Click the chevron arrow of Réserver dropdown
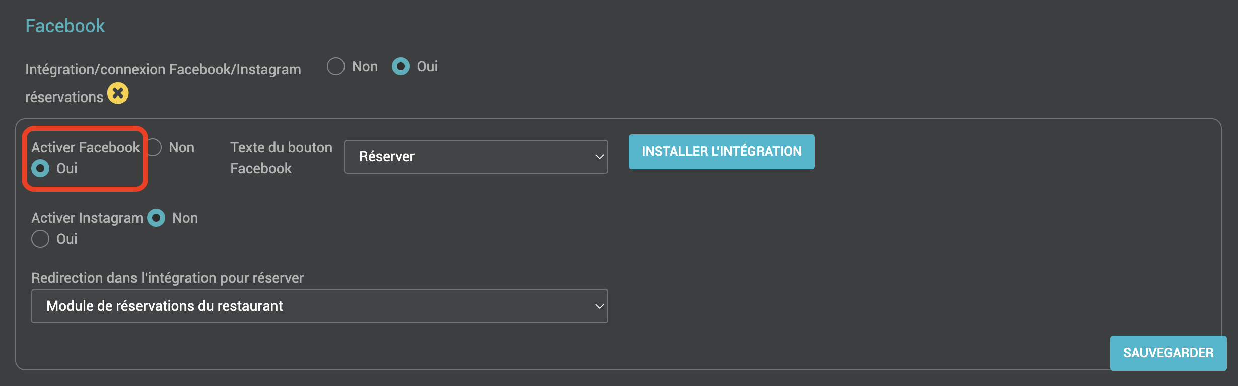1238x386 pixels. coord(599,157)
